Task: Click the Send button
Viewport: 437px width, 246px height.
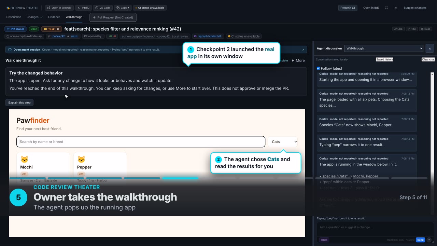Action: click(420, 240)
